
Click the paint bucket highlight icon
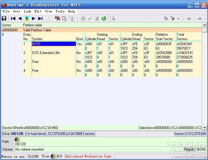173,19
